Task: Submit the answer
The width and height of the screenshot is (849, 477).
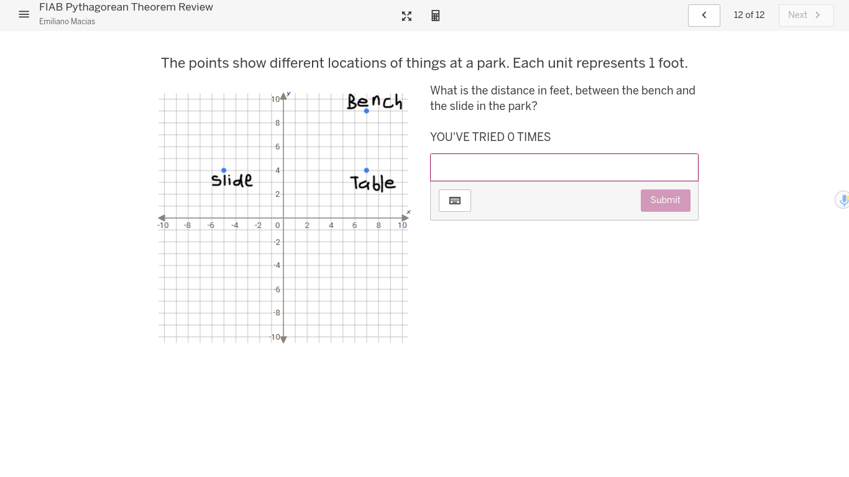Action: pos(665,200)
